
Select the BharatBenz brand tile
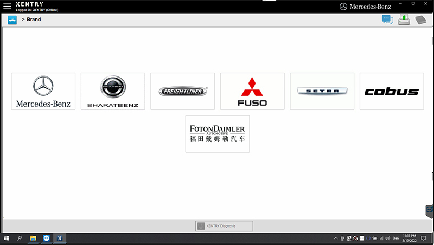[113, 91]
